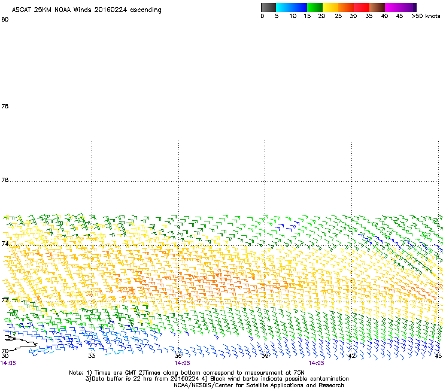Click the "14:05" time between longitudes 39 and 42
443x389 pixels.
[316, 363]
